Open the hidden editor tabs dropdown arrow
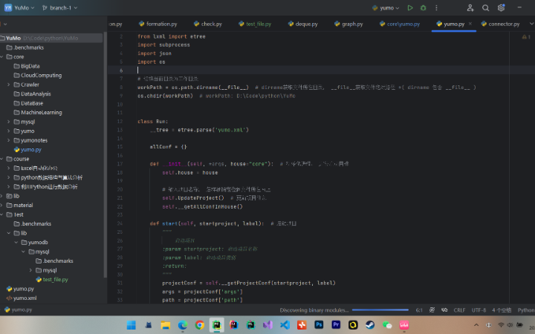This screenshot has width=535, height=334. 531,24
